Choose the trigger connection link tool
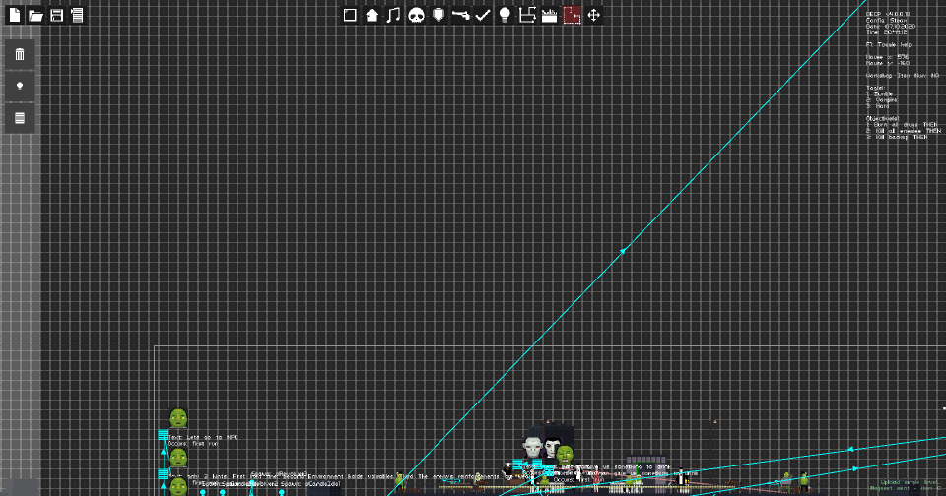Viewport: 946px width, 496px height. 527,15
